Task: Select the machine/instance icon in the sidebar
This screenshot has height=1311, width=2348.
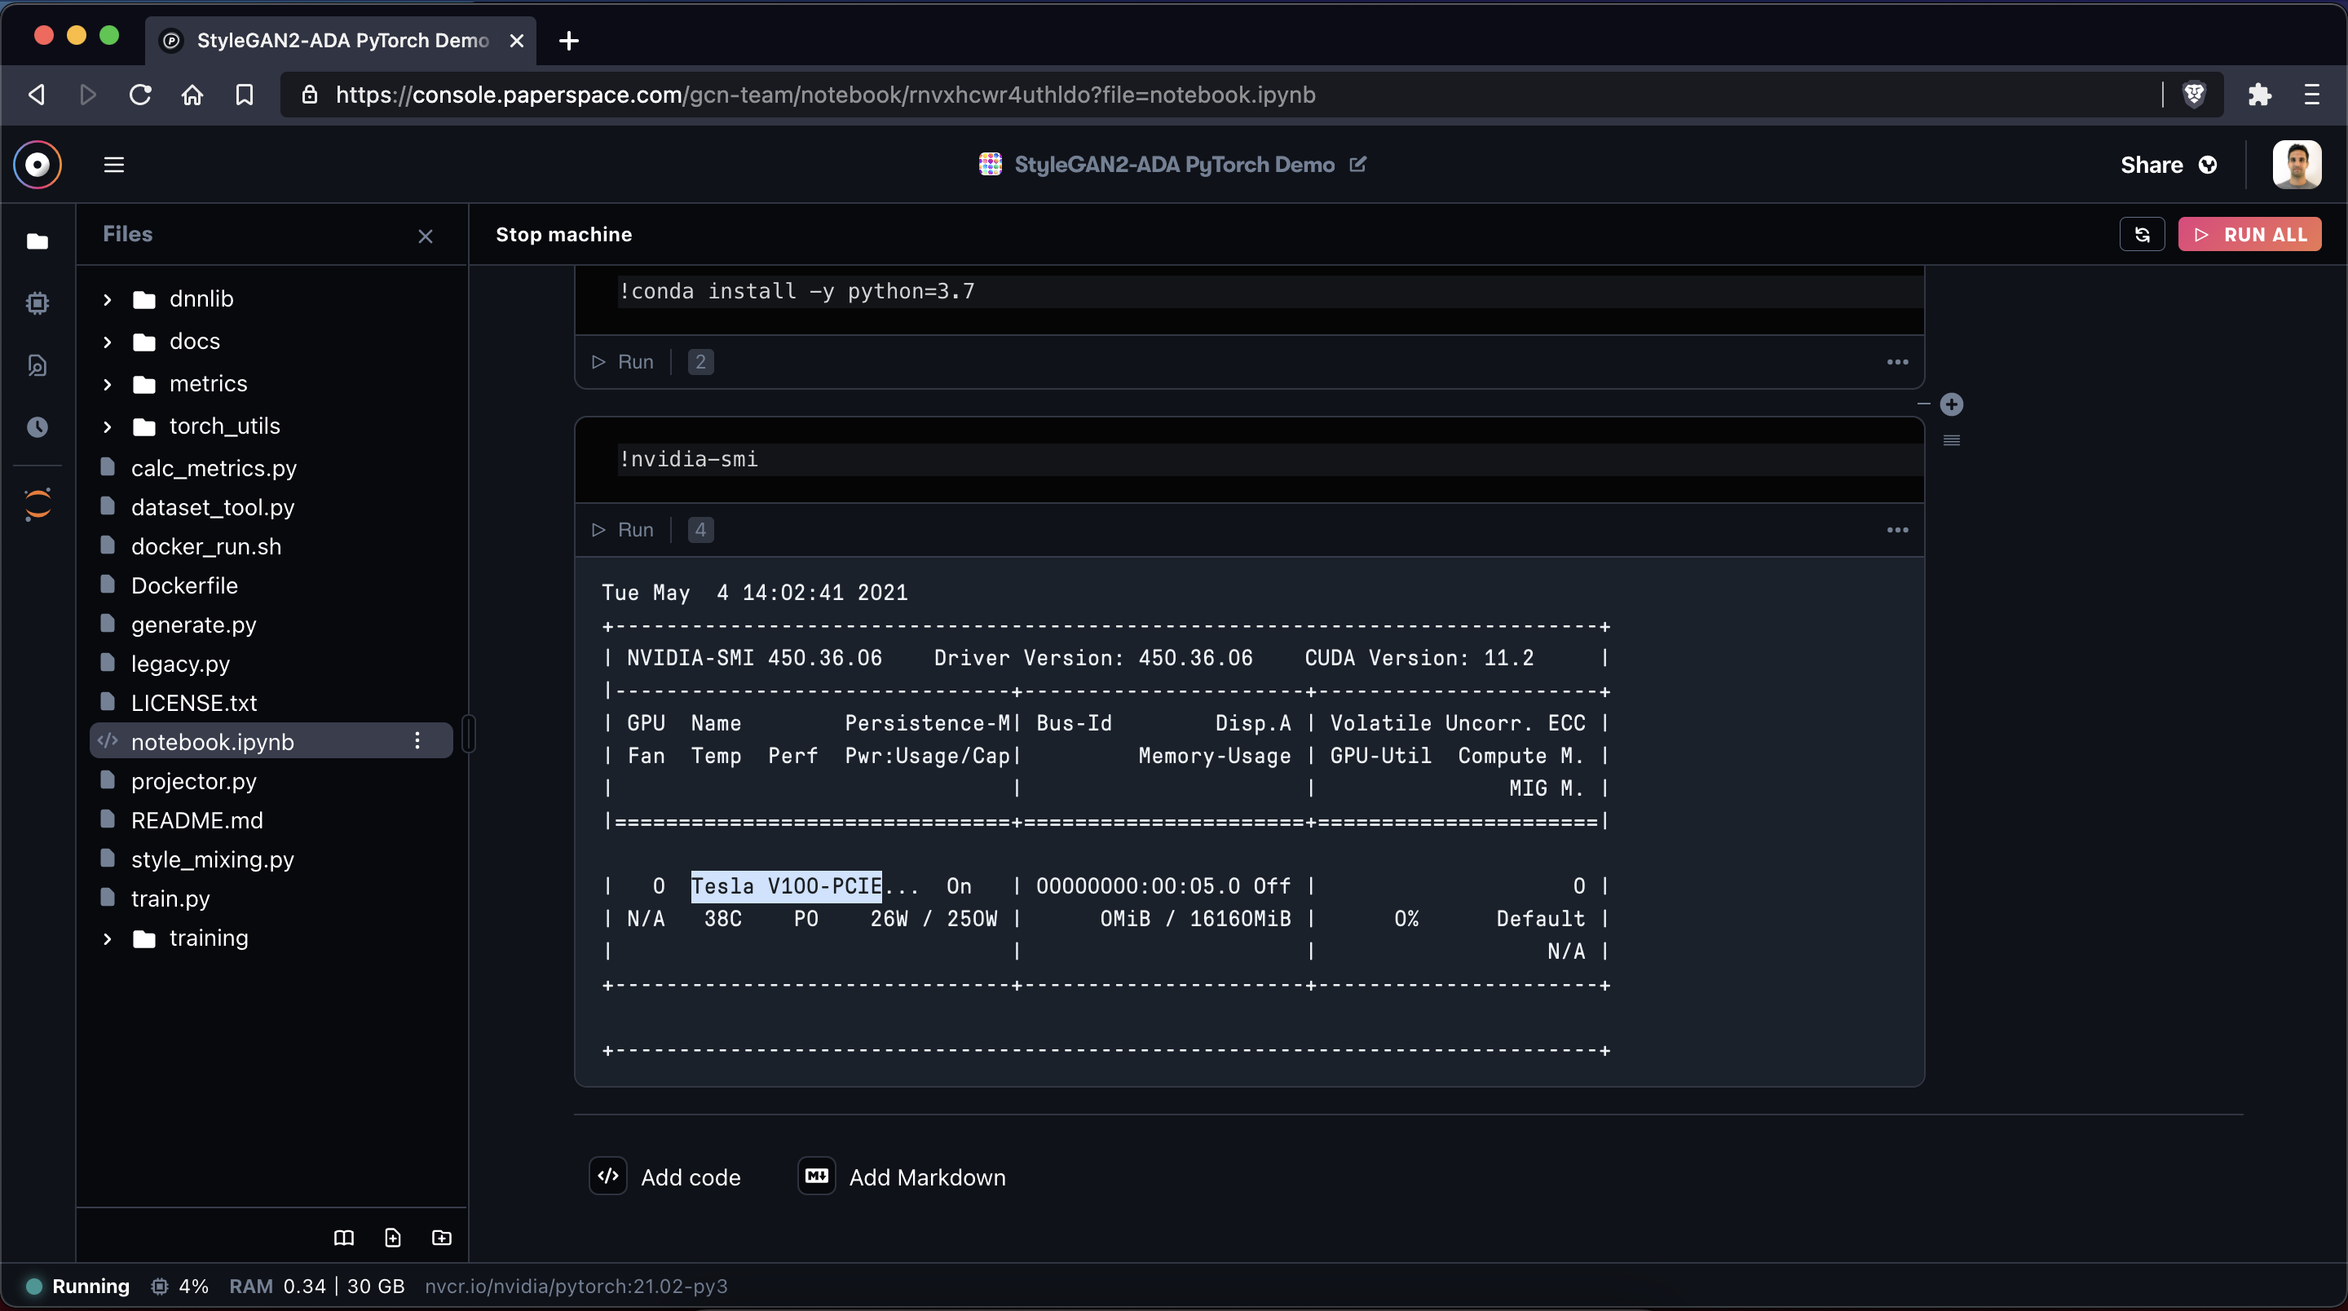Action: (x=38, y=303)
